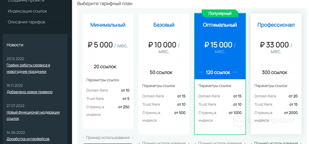The width and height of the screenshot is (309, 144).
Task: Click the Новости section heading
Action: point(15,45)
